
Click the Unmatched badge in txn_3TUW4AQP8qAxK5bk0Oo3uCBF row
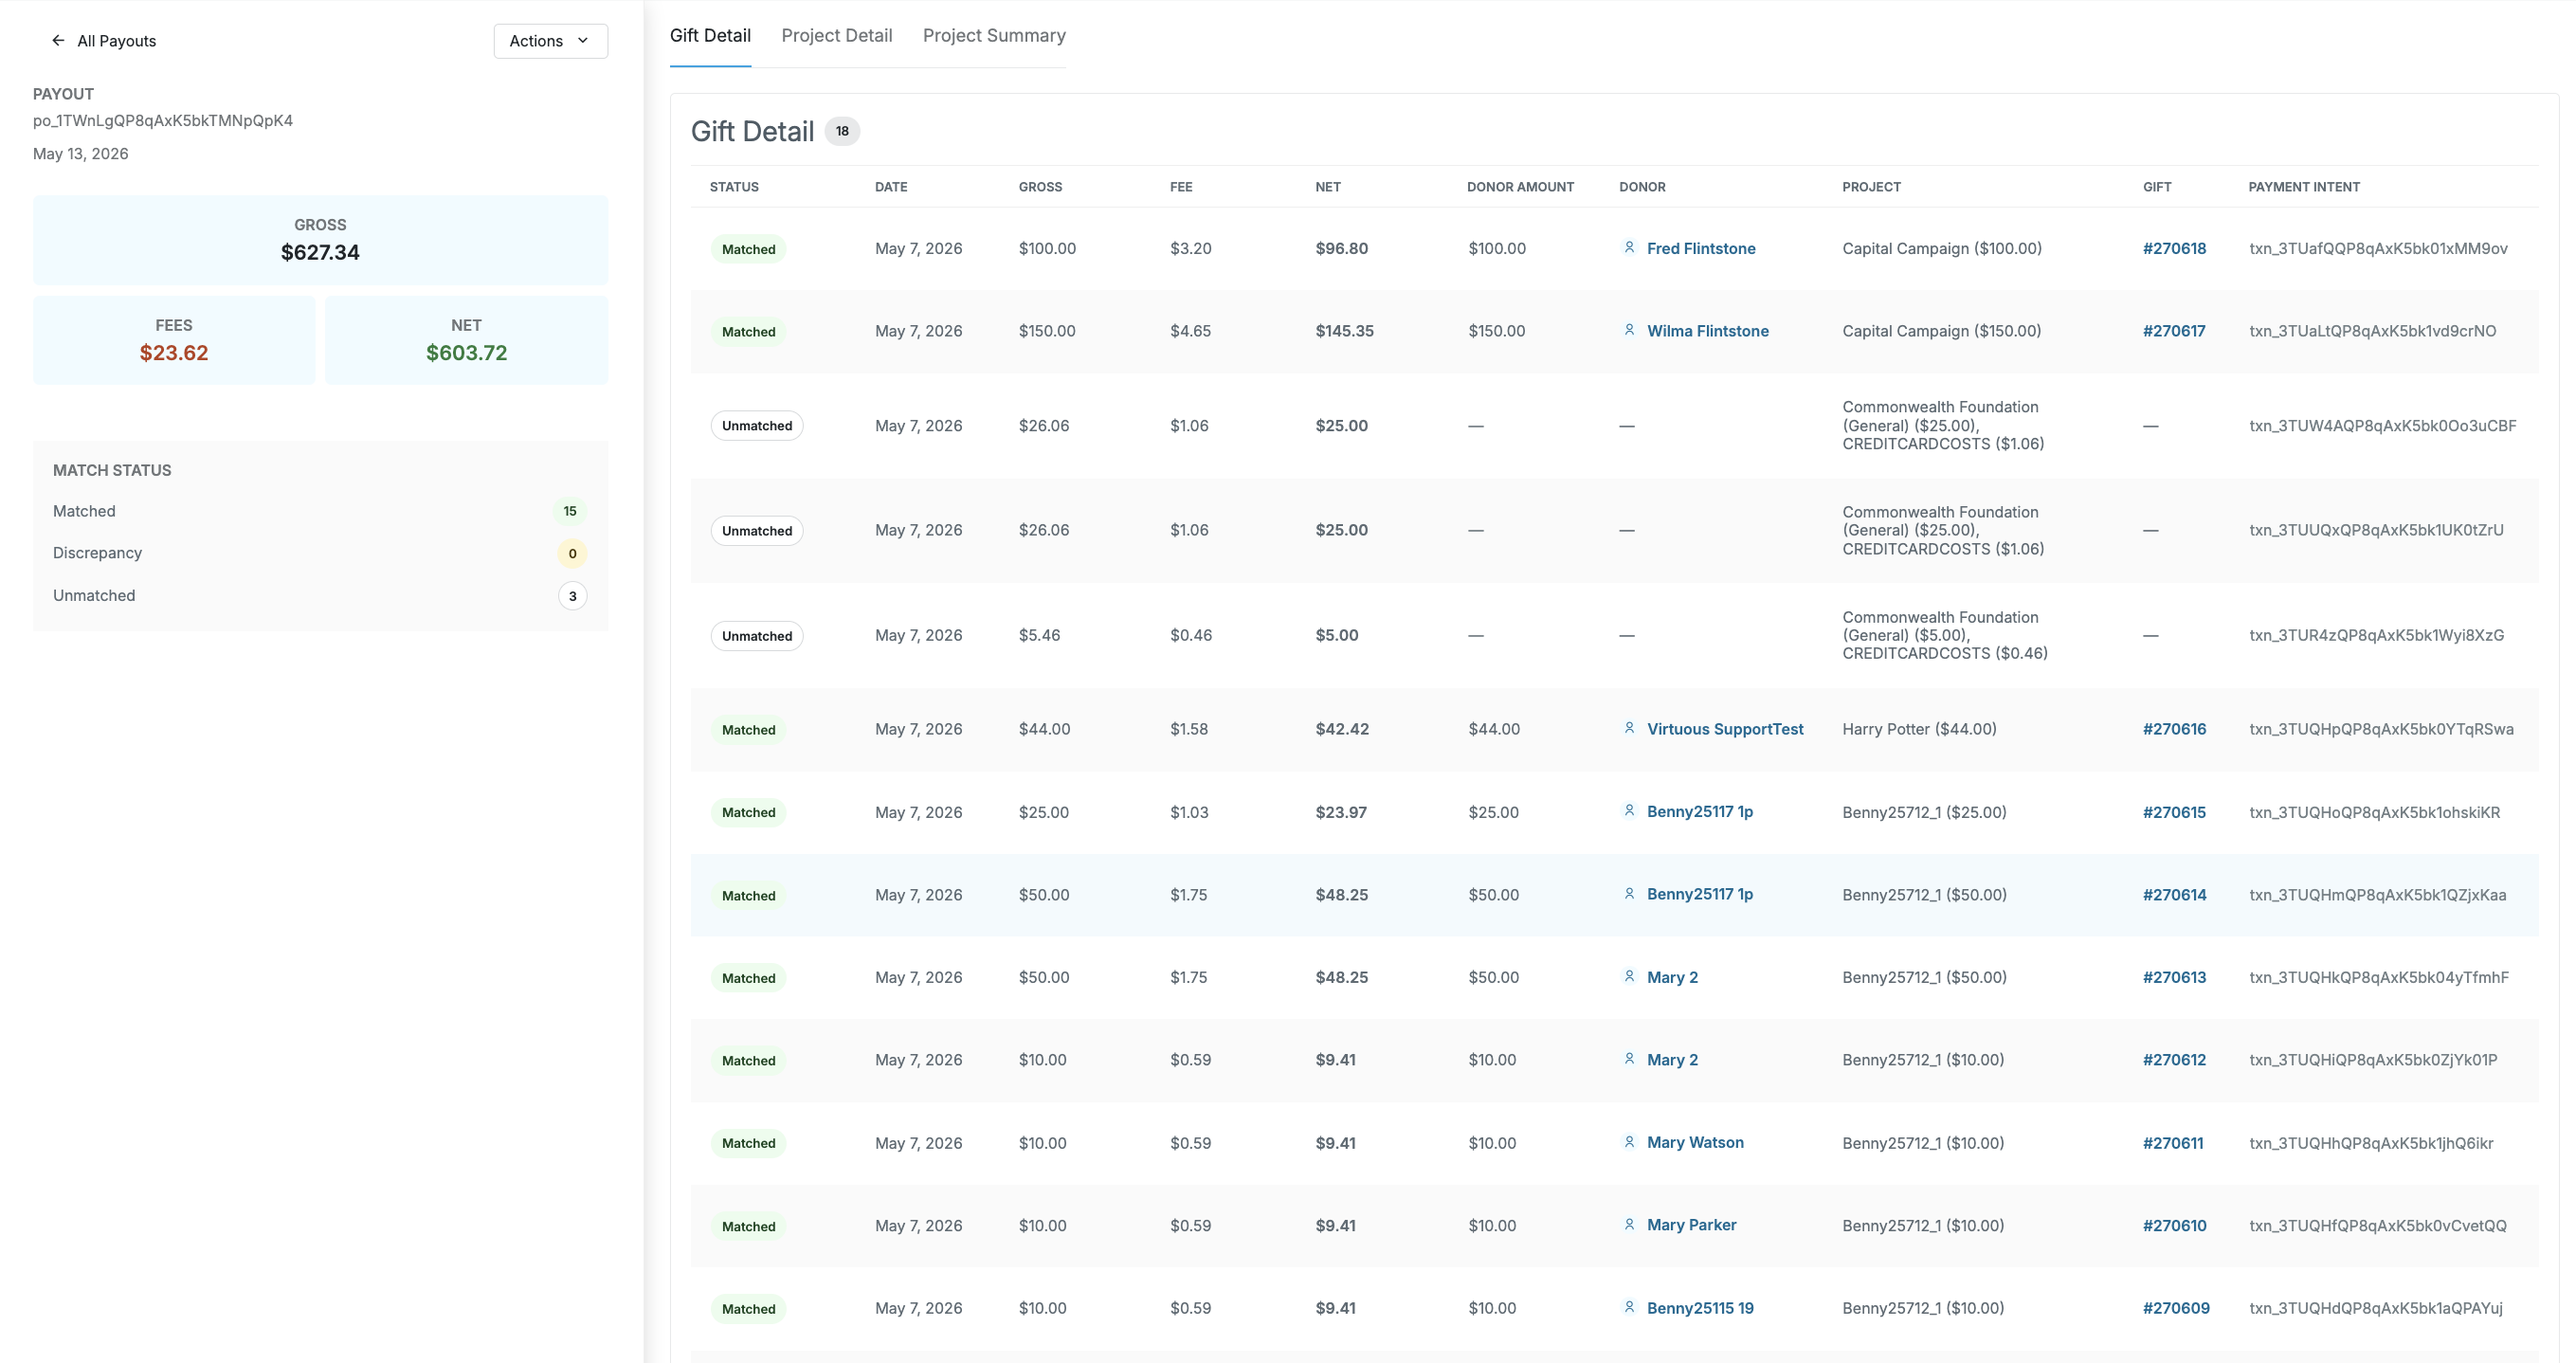click(x=757, y=426)
